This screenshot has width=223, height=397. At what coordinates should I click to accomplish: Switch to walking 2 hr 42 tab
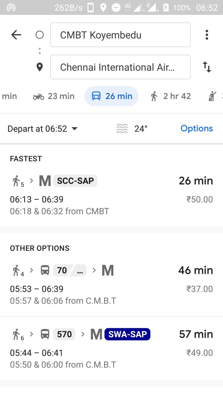click(171, 96)
